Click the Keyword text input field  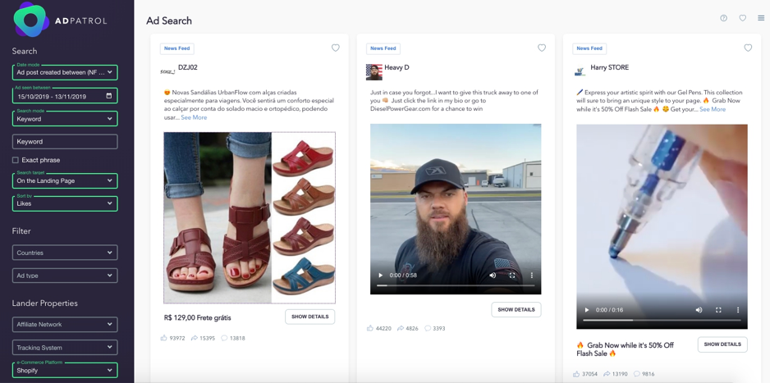tap(65, 142)
